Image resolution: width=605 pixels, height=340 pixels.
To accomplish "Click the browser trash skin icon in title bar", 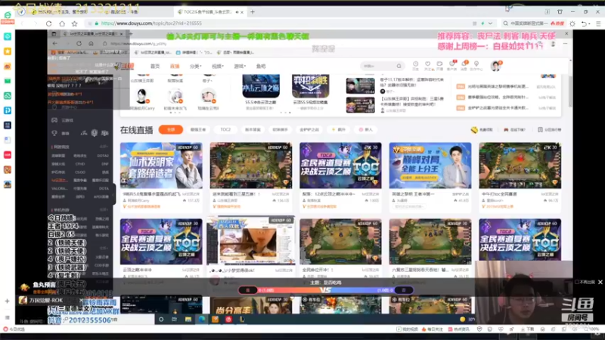I will pos(560,12).
